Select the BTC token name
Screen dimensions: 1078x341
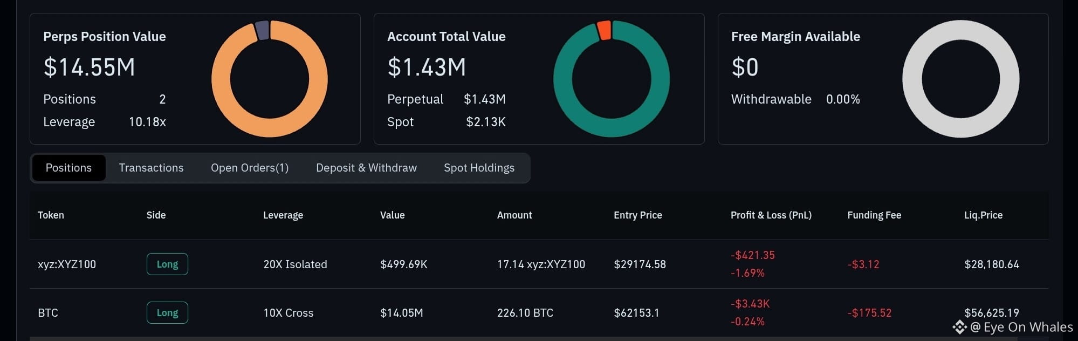point(48,313)
